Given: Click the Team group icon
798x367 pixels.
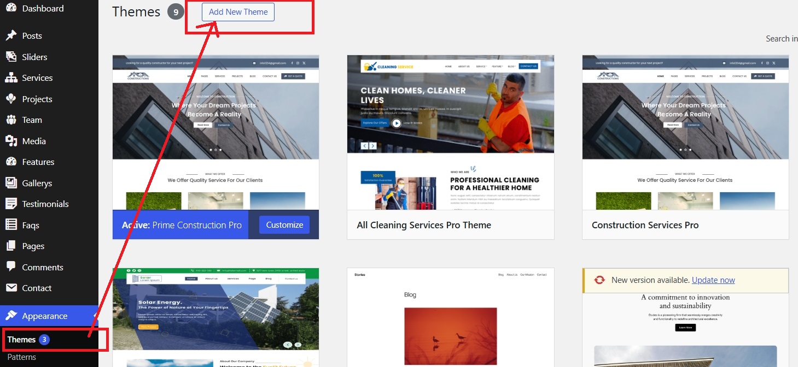Looking at the screenshot, I should click(x=11, y=120).
